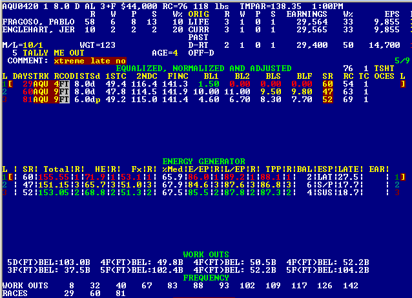Image resolution: width=412 pixels, height=298 pixels.
Task: Click the comment field 'xtreme late no'
Action: pos(90,61)
